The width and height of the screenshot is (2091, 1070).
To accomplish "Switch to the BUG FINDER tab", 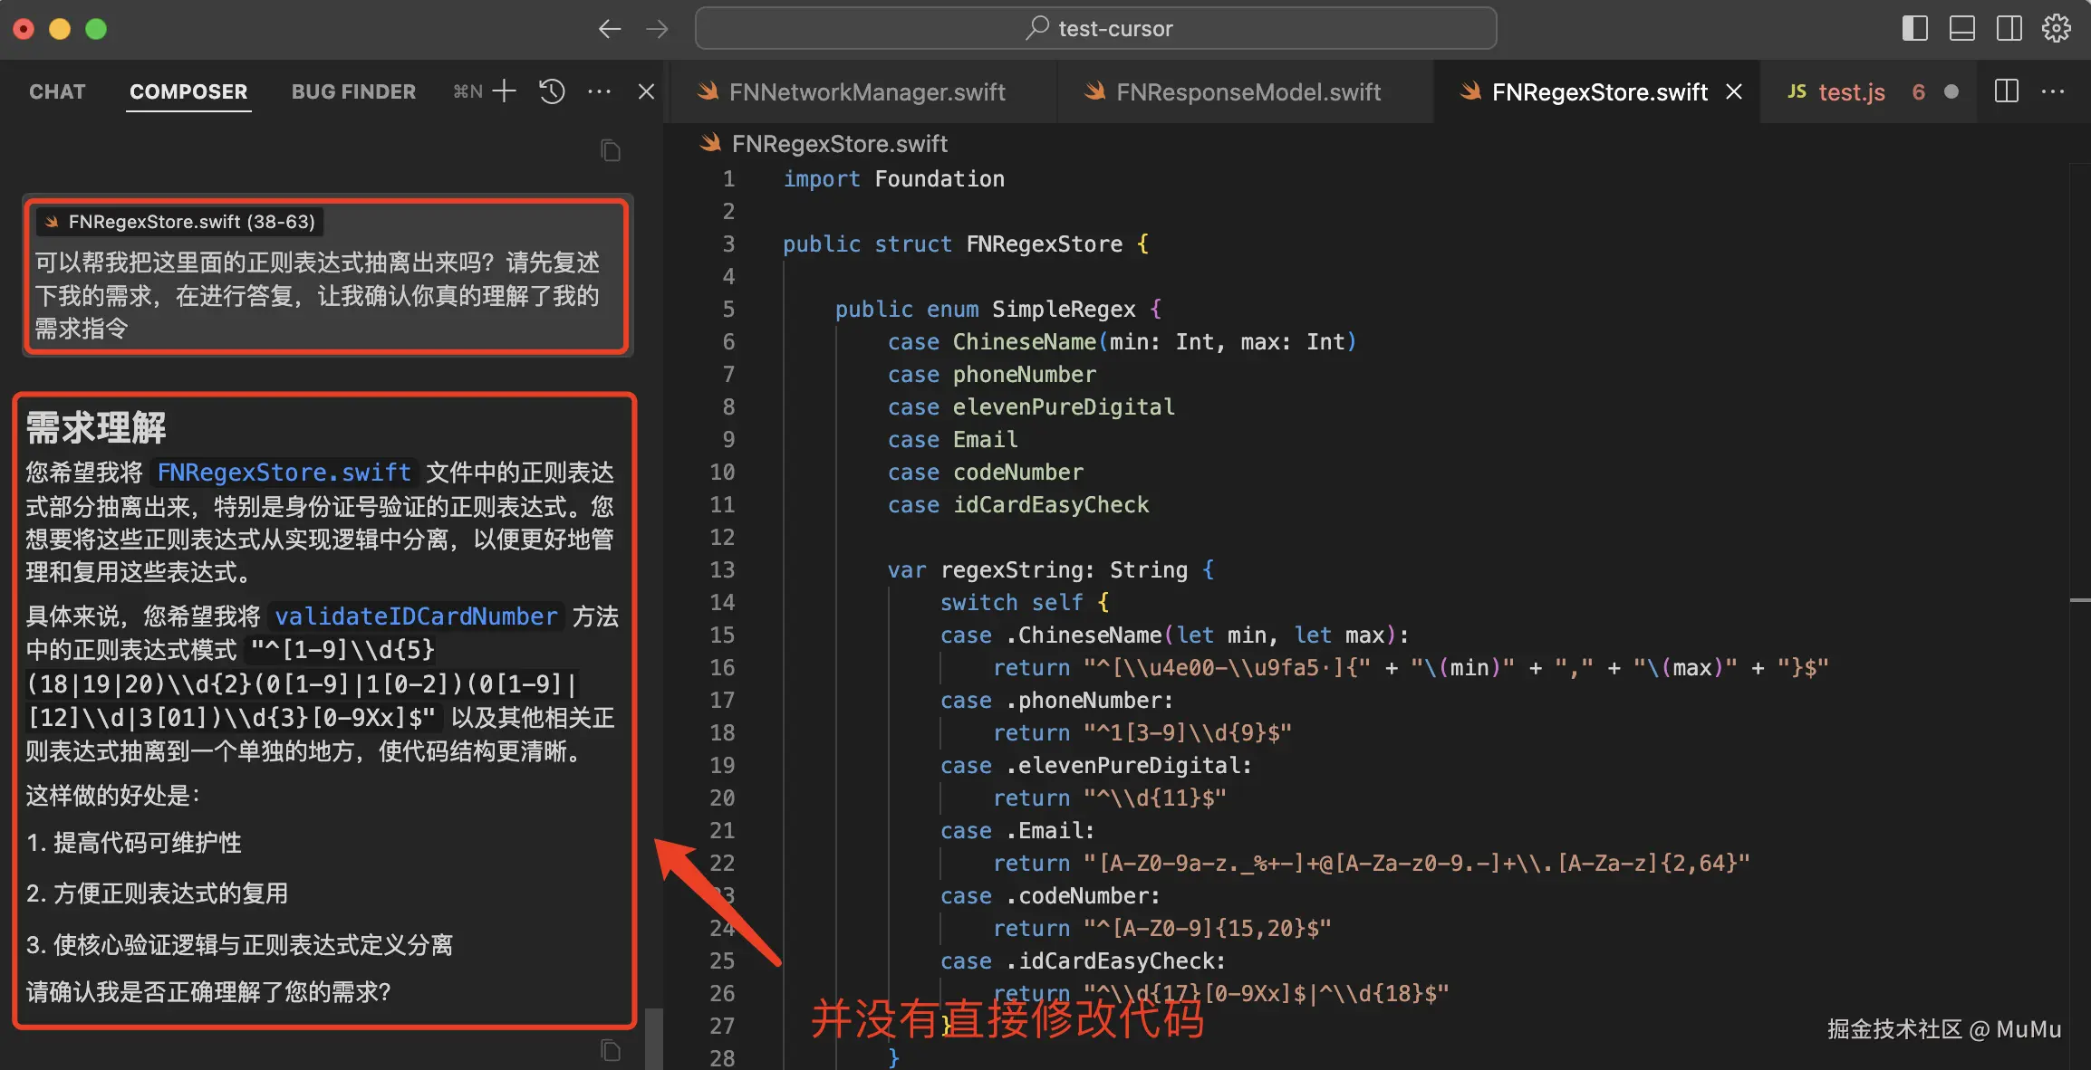I will pos(353,91).
